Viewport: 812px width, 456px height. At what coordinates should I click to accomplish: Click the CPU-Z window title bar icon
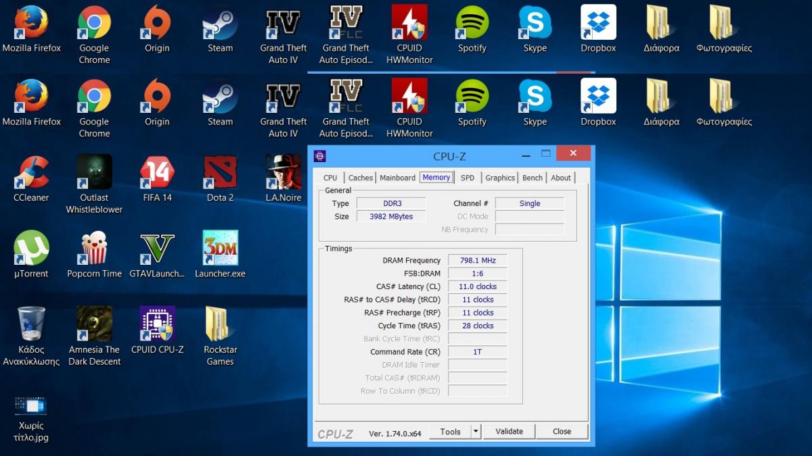[319, 156]
